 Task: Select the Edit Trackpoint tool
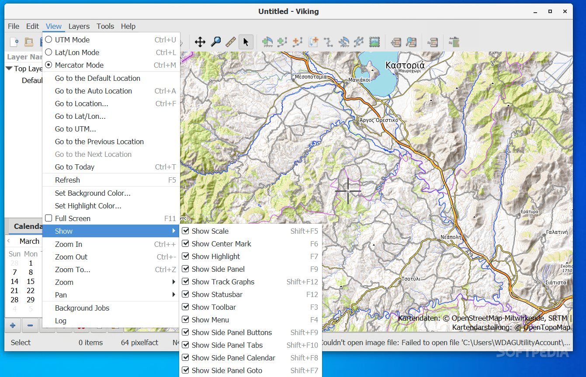[x=328, y=42]
